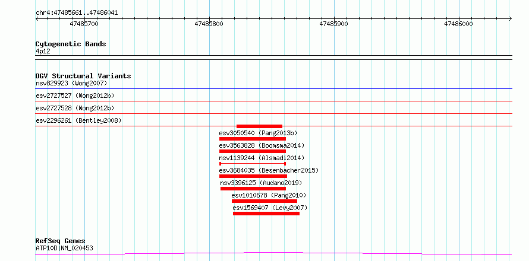Click the red bar under esv3684035
The height and width of the screenshot is (261, 529).
coord(253,176)
